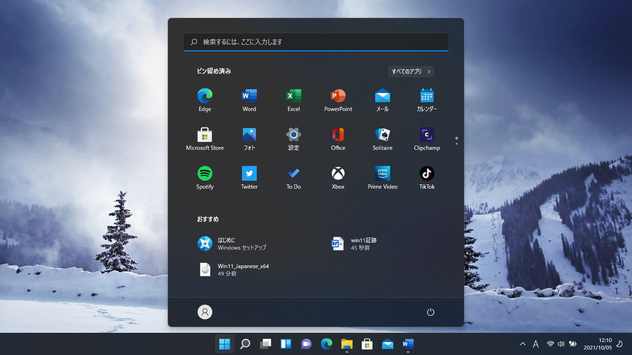Open the To Do app

(294, 178)
